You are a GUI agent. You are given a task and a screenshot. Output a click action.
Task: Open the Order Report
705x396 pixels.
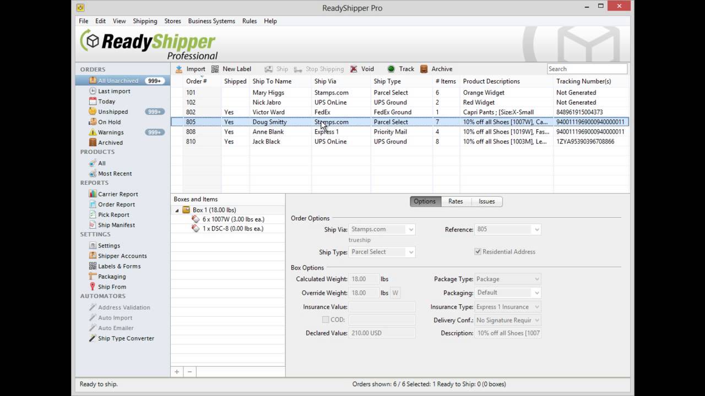pos(116,205)
